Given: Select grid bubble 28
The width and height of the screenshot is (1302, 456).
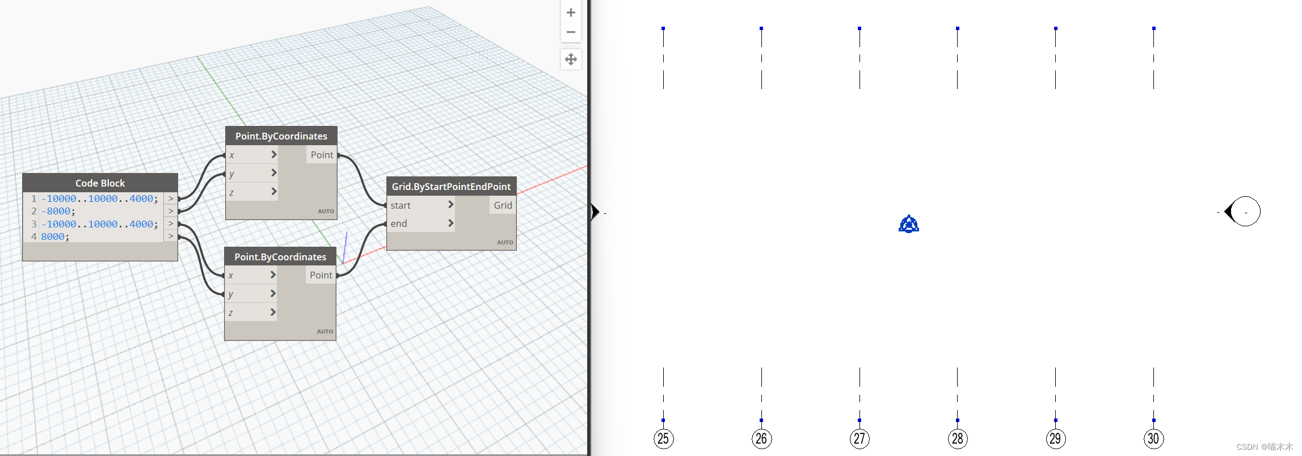Looking at the screenshot, I should (x=958, y=438).
